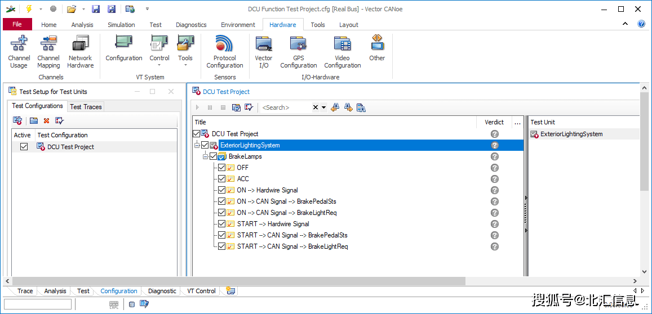Screen dimensions: 652x314
Task: Open the File menu
Action: 17,25
